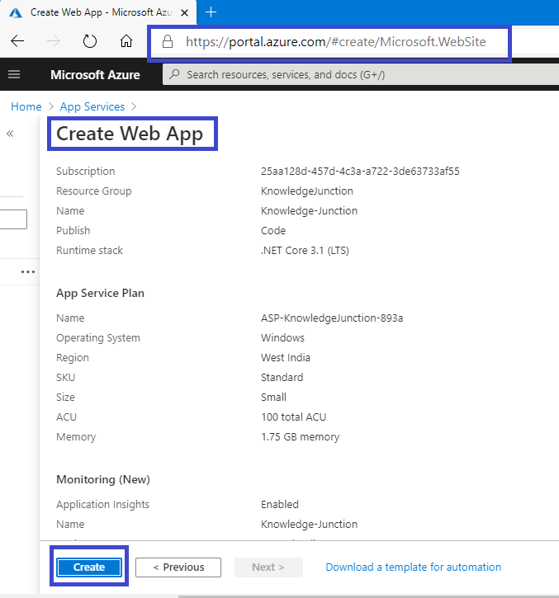Click the browser forward arrow
The height and width of the screenshot is (598, 559).
pyautogui.click(x=54, y=40)
